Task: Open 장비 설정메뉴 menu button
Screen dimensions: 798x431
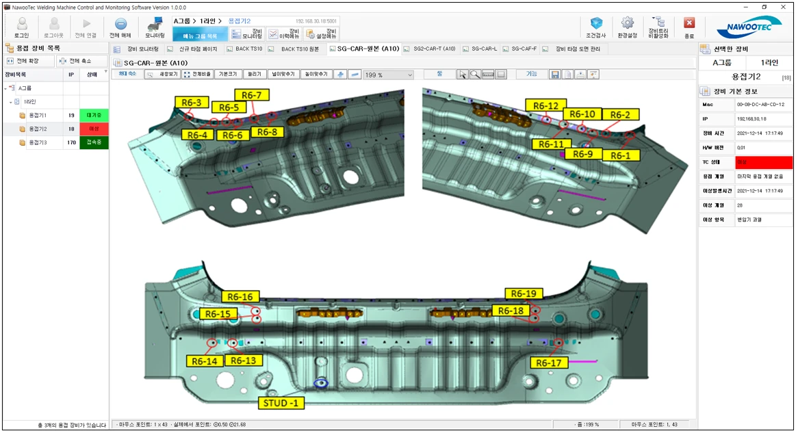Action: tap(322, 34)
